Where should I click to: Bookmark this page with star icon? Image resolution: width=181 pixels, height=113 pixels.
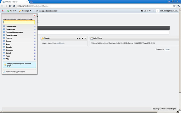click(x=174, y=6)
